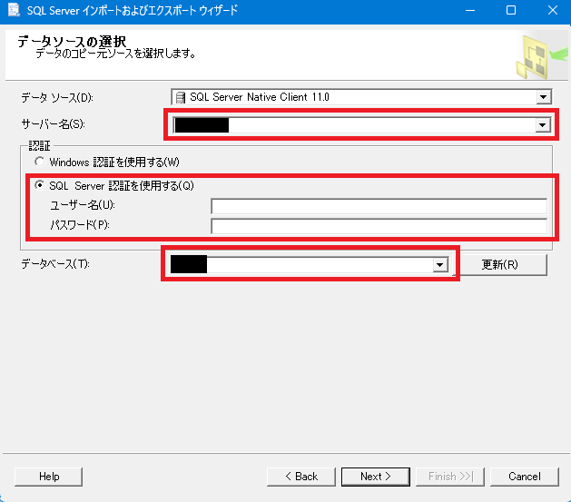This screenshot has height=502, width=571.
Task: Proceed with the Next button
Action: coord(376,477)
